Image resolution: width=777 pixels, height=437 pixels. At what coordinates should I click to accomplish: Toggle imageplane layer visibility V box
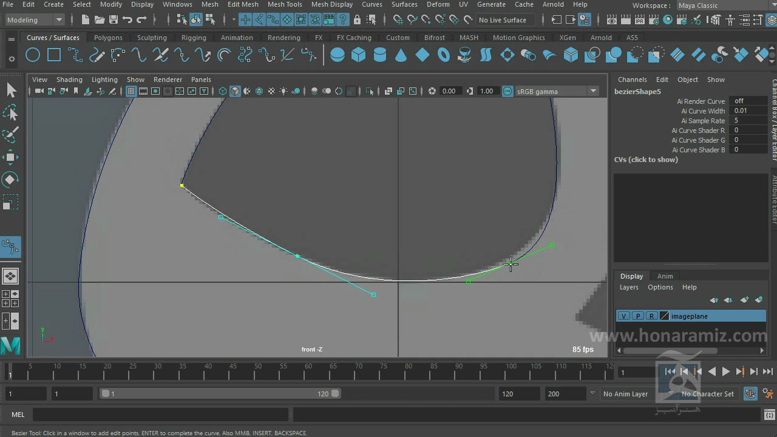[624, 316]
